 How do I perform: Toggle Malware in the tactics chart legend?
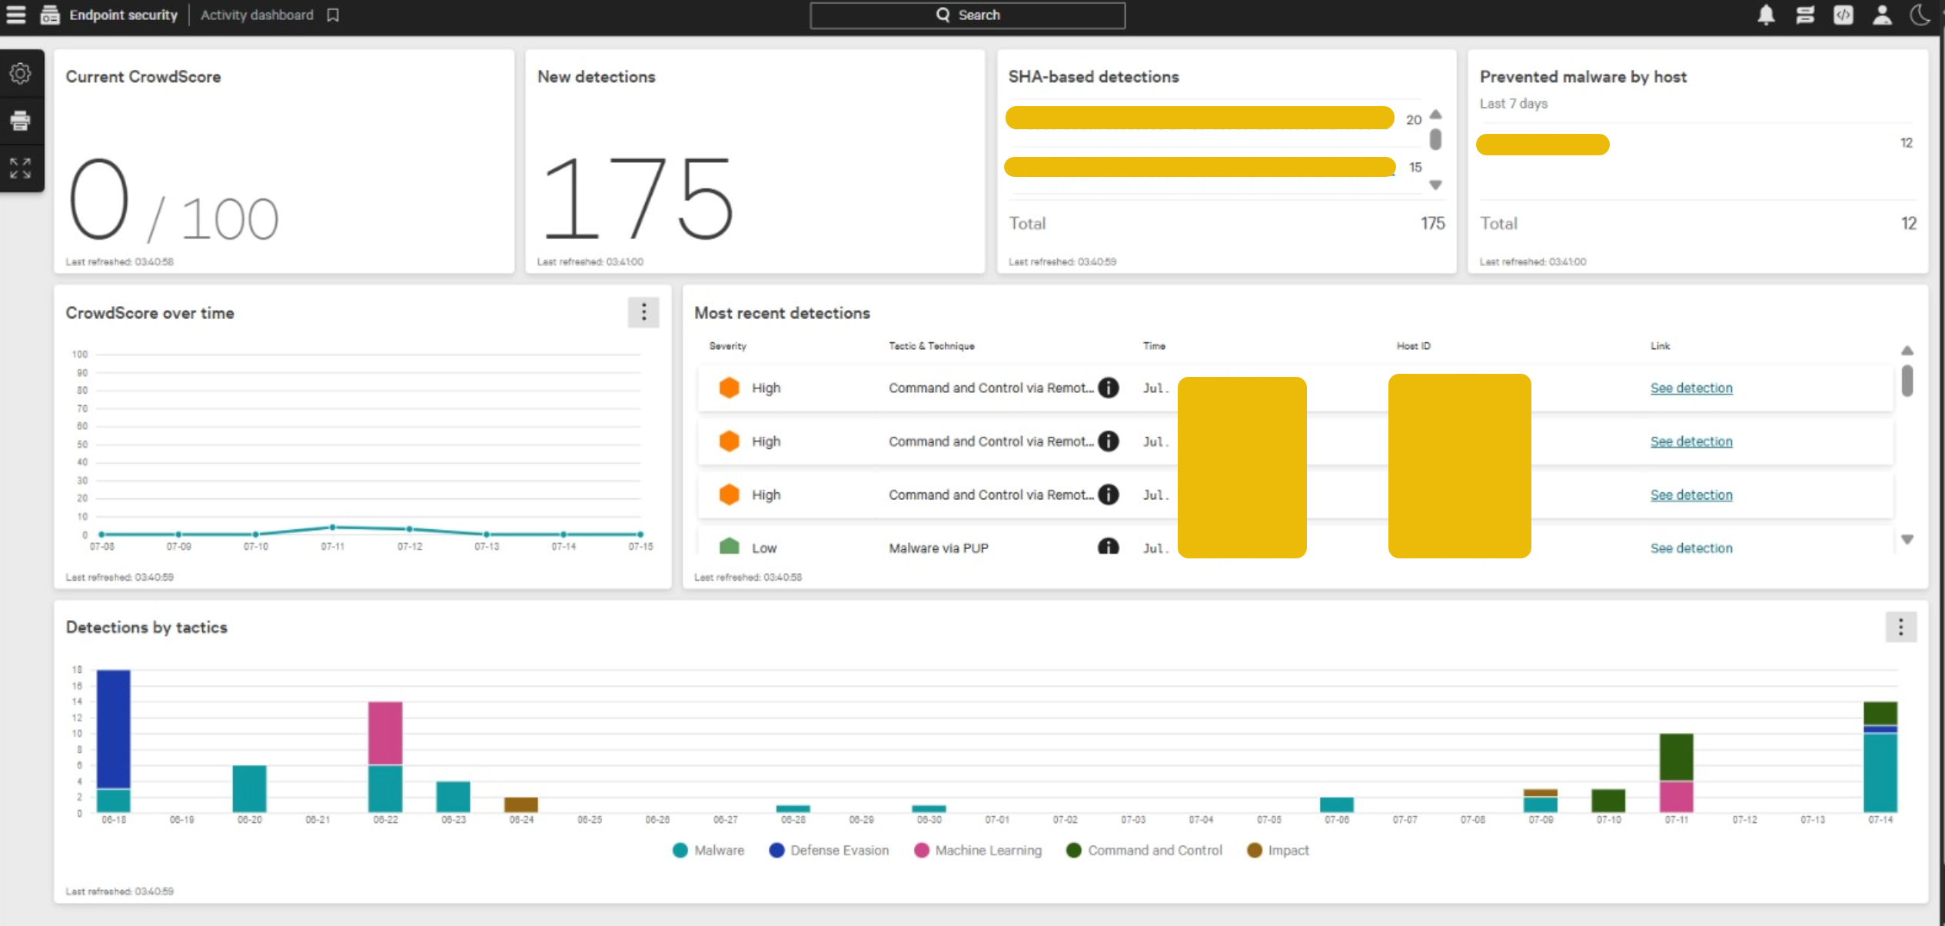click(x=708, y=851)
